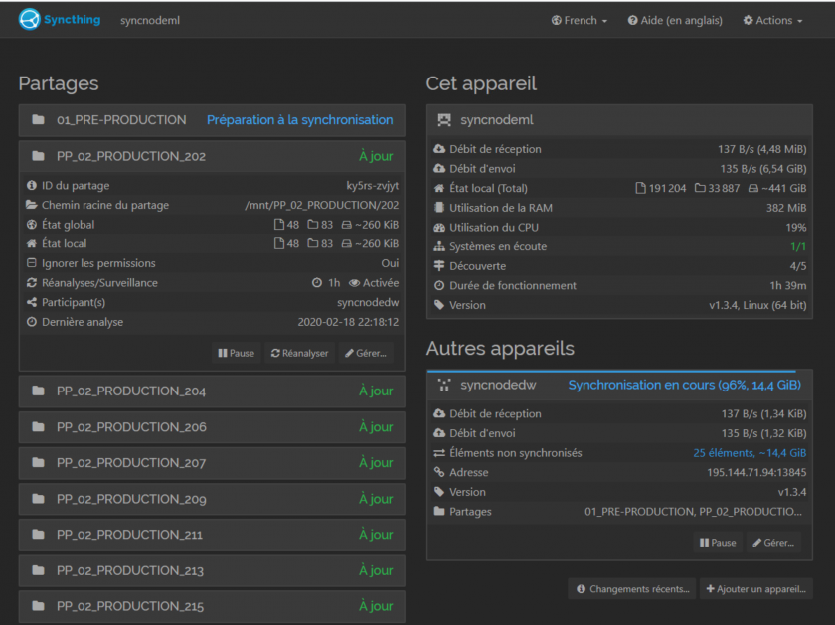Click the globe icon next to État global
Viewport: 835px width, 625px height.
(x=32, y=225)
